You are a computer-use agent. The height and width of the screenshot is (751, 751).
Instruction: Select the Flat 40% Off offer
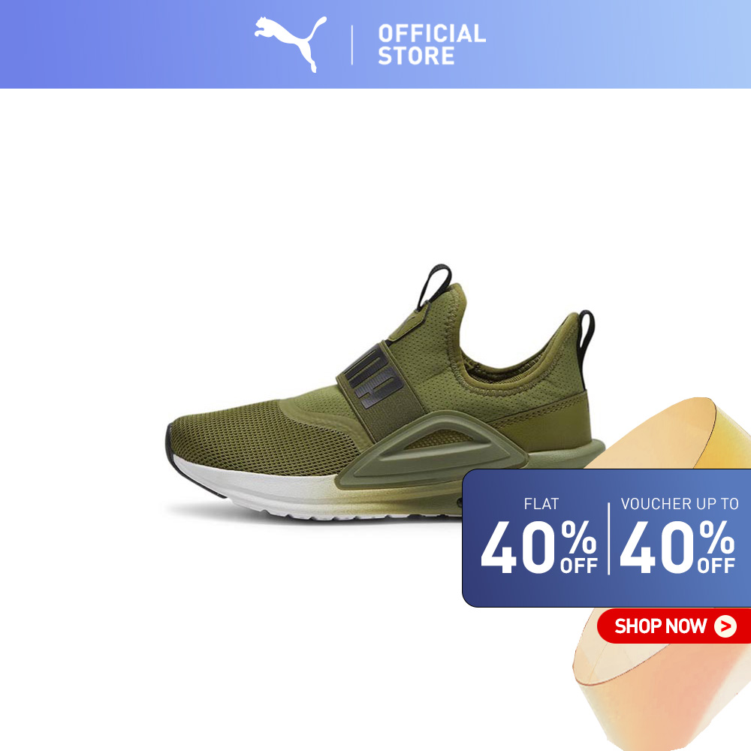[539, 536]
